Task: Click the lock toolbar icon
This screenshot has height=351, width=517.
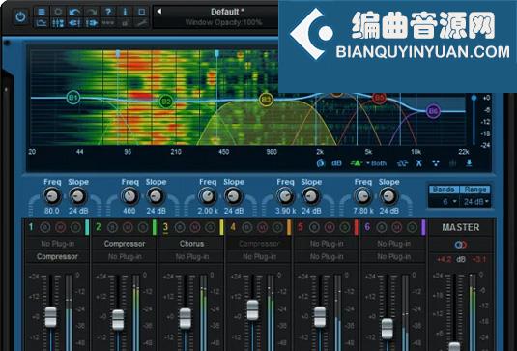Action: (x=125, y=23)
